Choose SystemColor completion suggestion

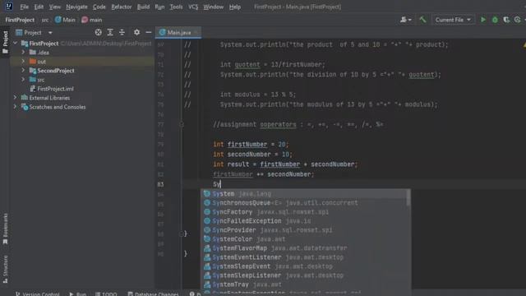(303, 239)
